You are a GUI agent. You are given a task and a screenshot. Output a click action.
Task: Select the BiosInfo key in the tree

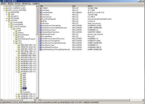pos(21,37)
